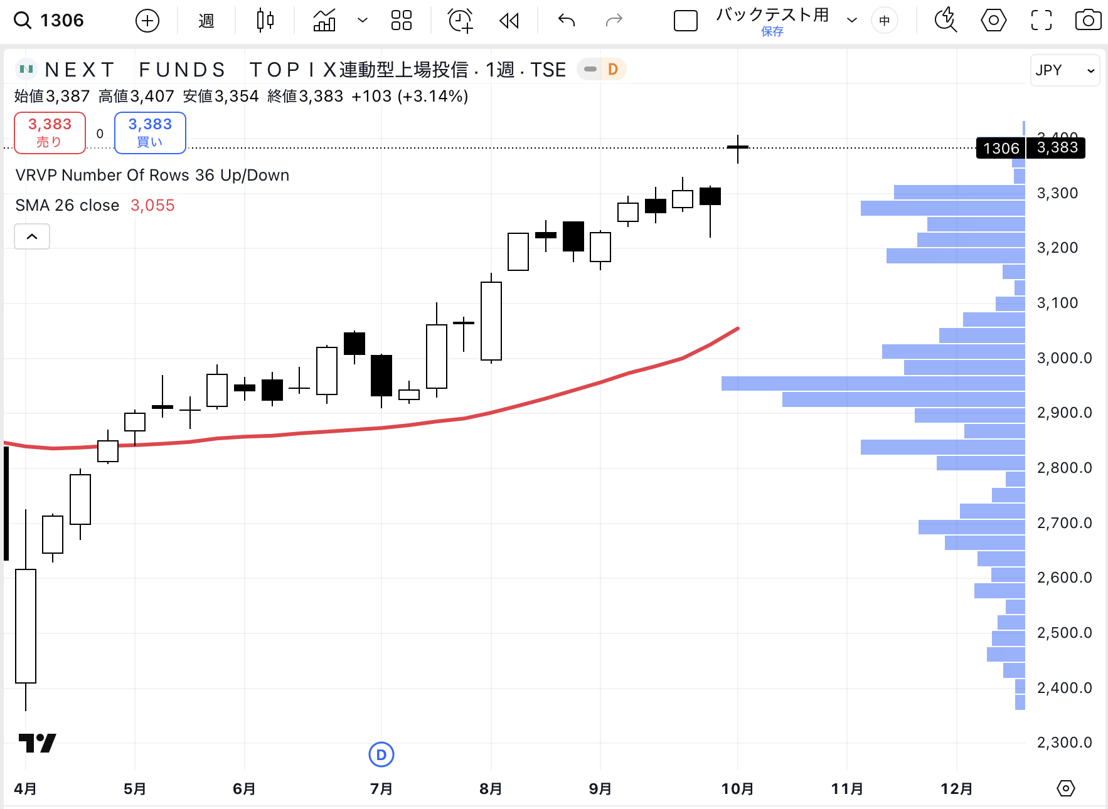Add a symbol to compare with plus icon
The width and height of the screenshot is (1108, 809).
coord(147,21)
